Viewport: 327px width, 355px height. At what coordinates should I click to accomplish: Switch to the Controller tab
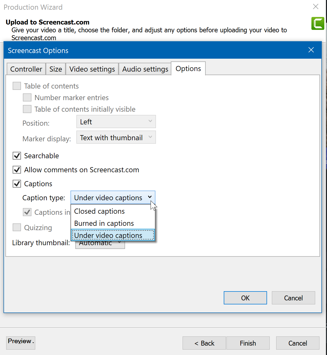(26, 69)
